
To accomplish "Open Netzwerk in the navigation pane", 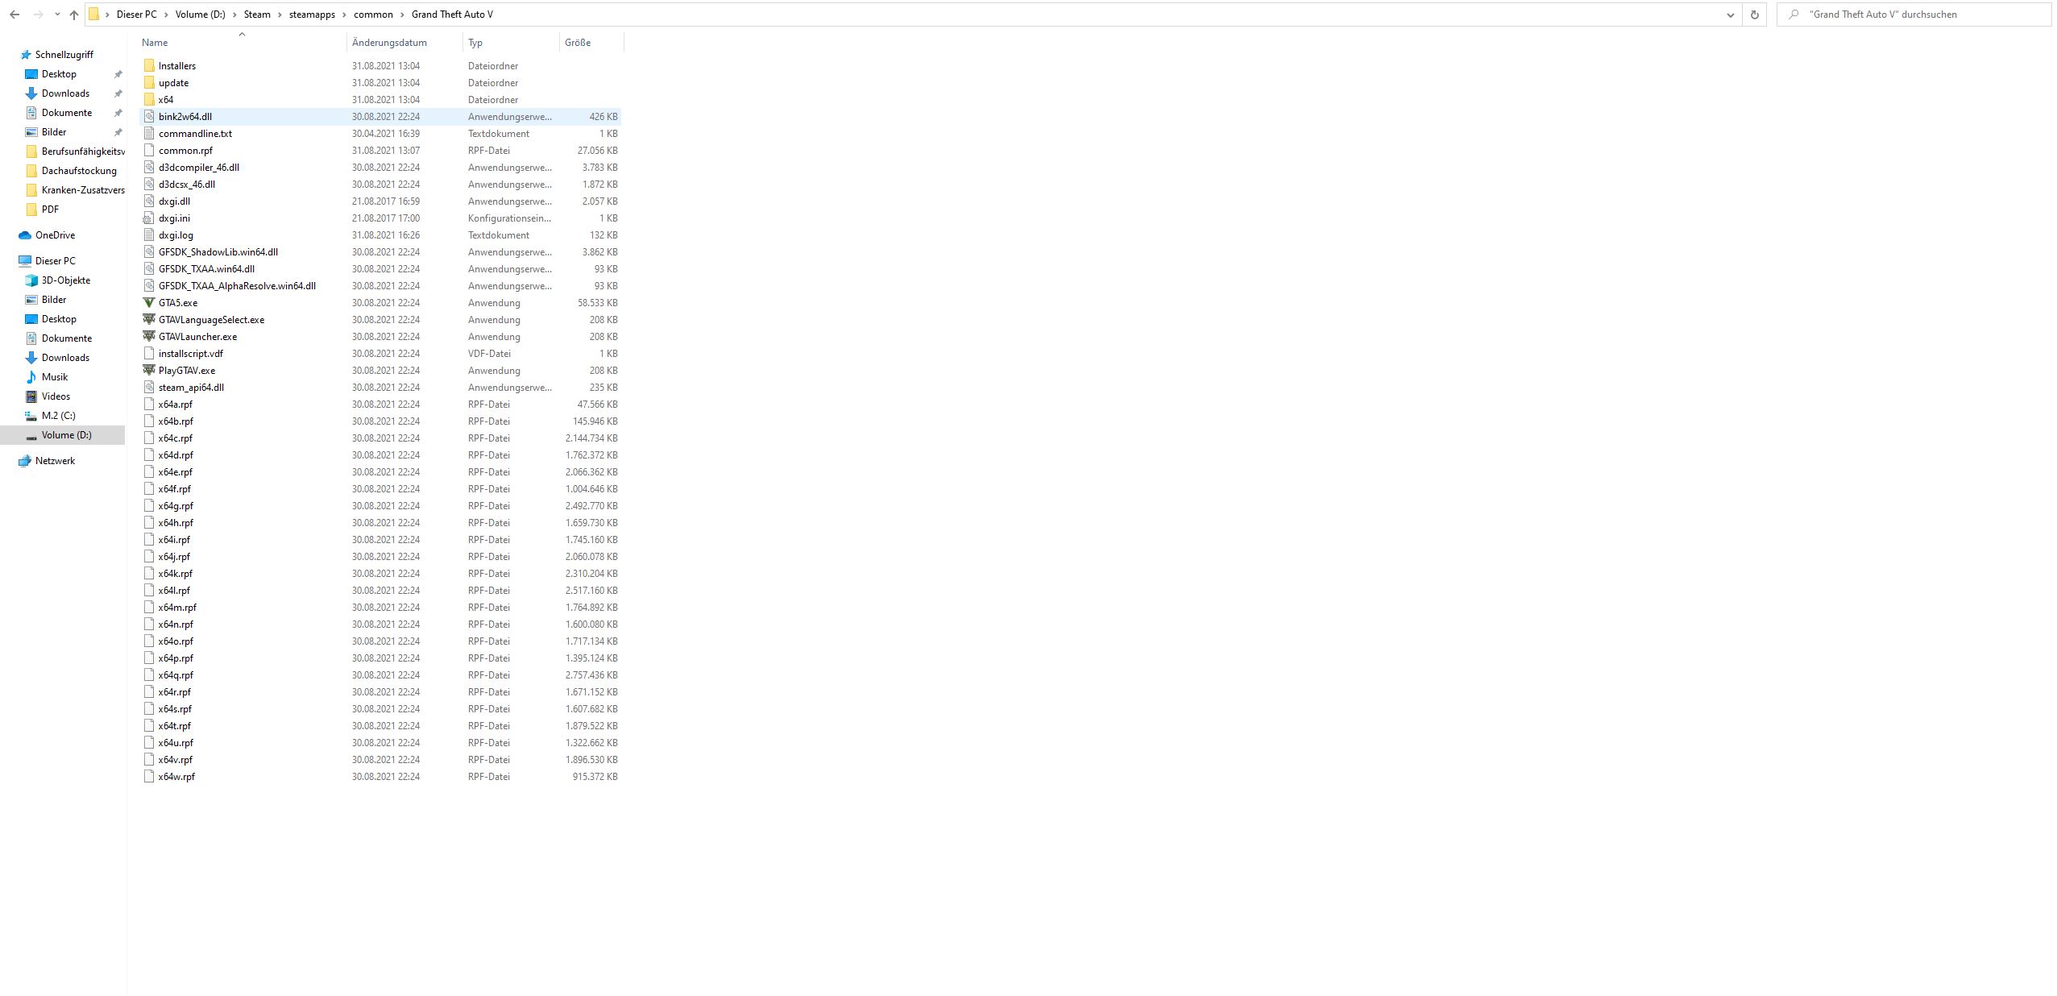I will tap(55, 460).
